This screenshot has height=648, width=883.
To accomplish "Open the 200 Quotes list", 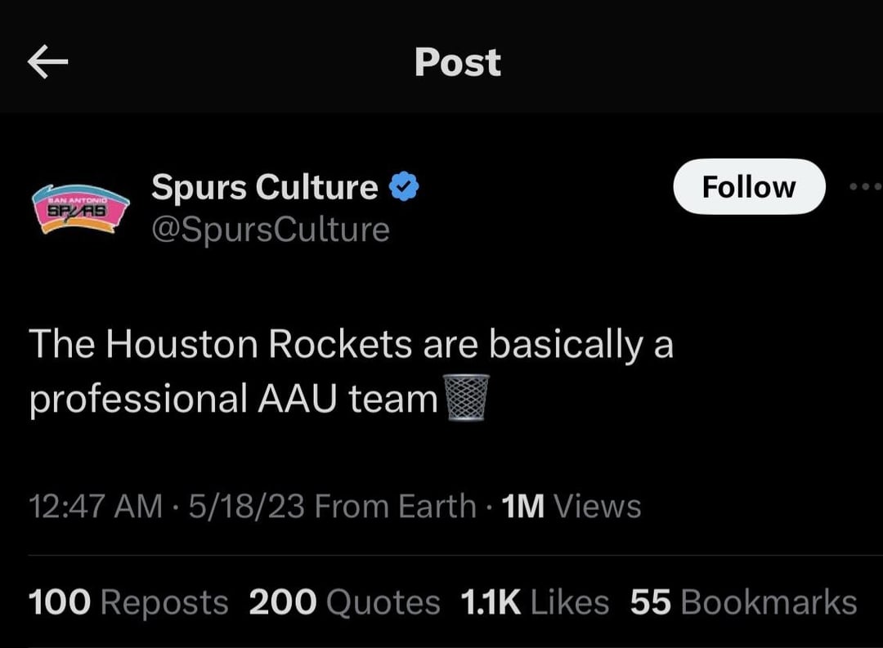I will (344, 603).
